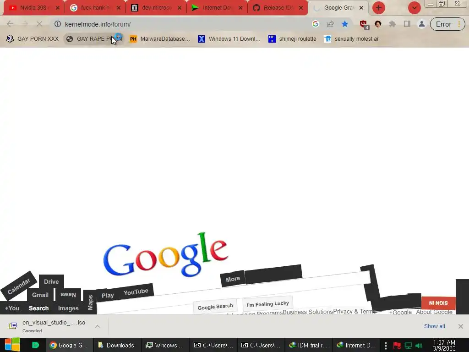Stop loading the current page
Screen dimensions: 469x352
(x=39, y=24)
